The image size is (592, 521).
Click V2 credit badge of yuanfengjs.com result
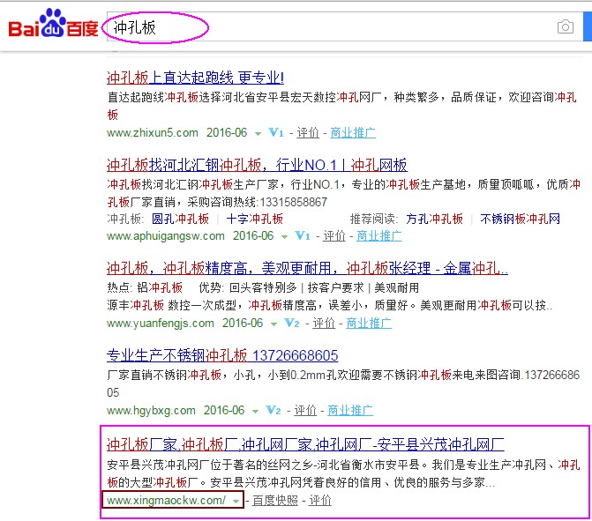(x=292, y=324)
